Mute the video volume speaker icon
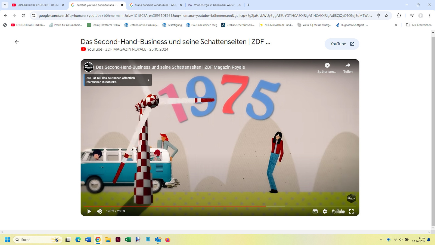 point(100,212)
